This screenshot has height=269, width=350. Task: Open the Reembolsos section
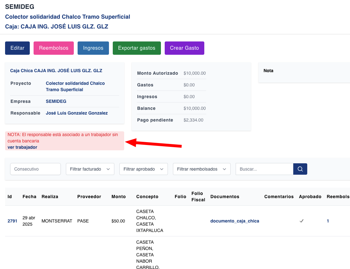point(54,48)
